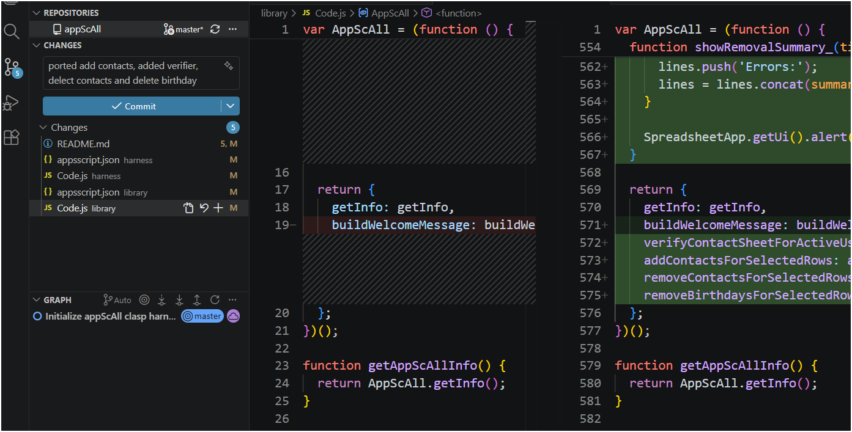Click verifyContactSheetForActiveUs on line 572
Viewport: 852px width, 432px height.
(x=747, y=243)
